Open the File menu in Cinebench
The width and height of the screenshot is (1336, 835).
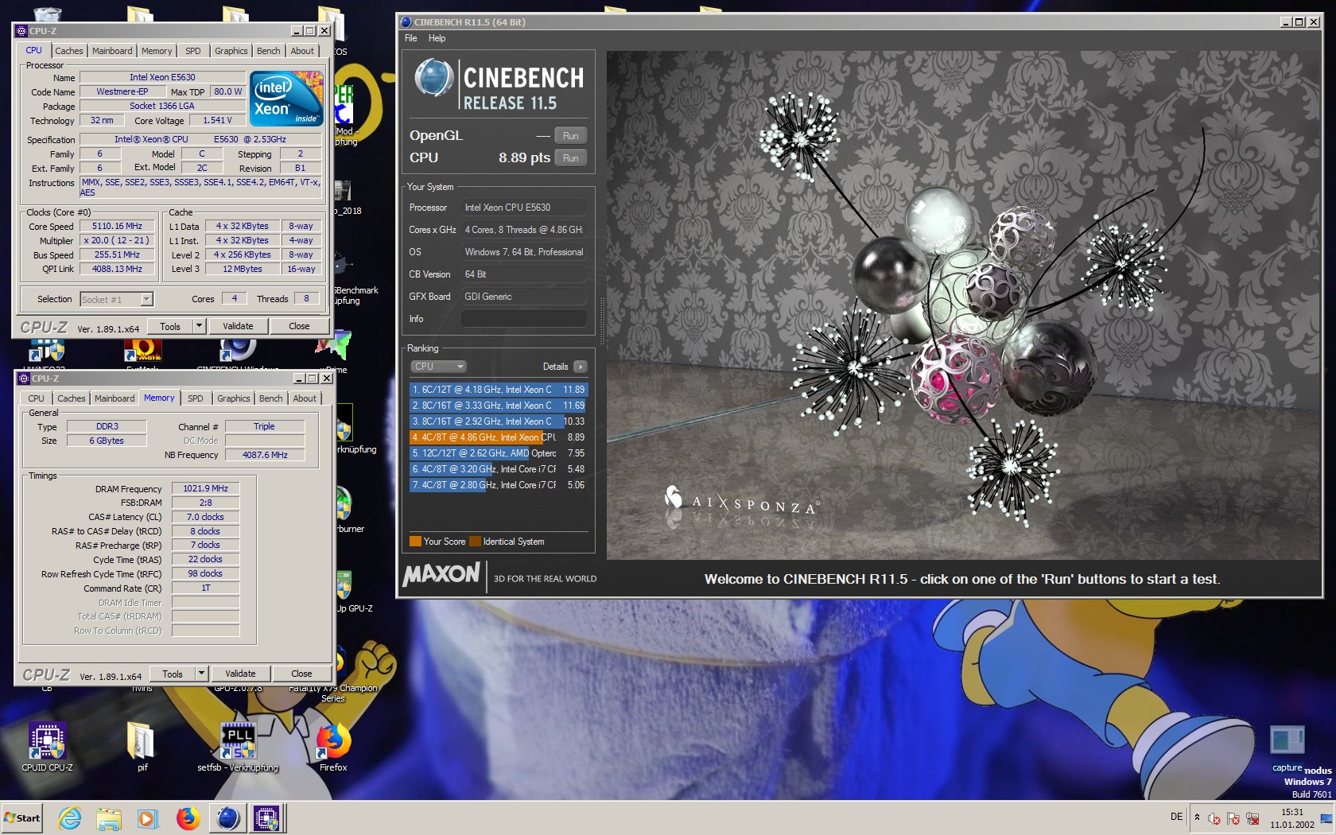click(410, 38)
